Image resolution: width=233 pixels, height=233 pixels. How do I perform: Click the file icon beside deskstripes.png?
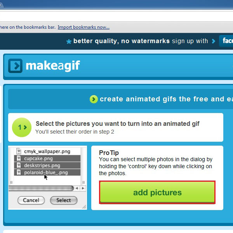tap(19, 165)
